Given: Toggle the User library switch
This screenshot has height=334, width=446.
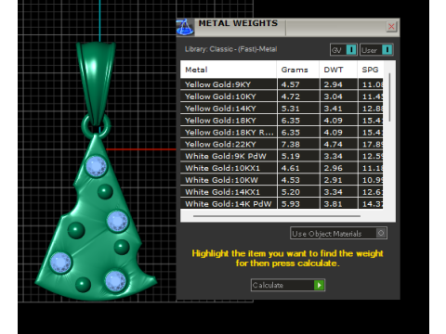Looking at the screenshot, I should coord(376,50).
